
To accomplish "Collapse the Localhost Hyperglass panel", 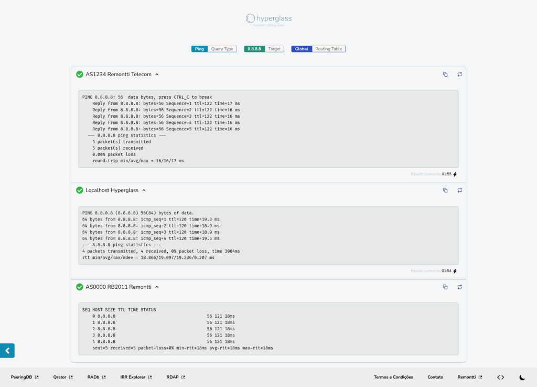I will (144, 190).
